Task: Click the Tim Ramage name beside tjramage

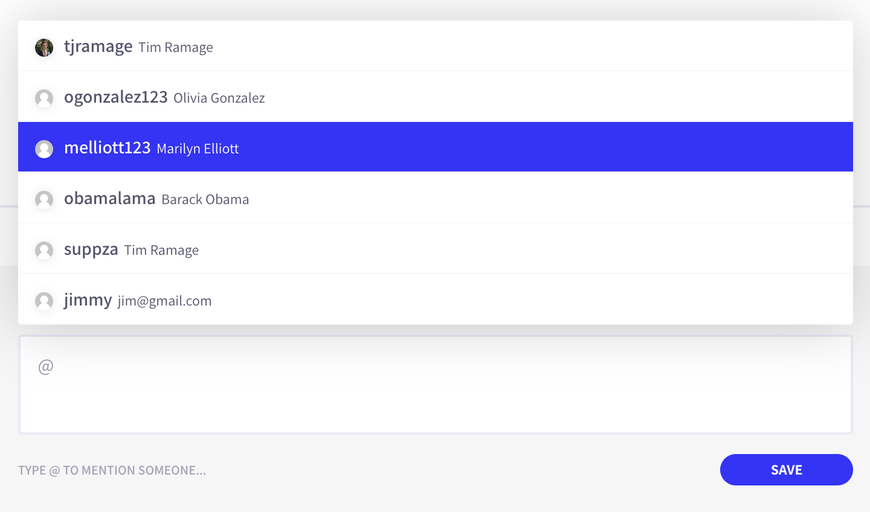Action: pos(176,47)
